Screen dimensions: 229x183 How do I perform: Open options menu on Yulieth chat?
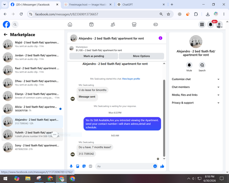coord(55,135)
